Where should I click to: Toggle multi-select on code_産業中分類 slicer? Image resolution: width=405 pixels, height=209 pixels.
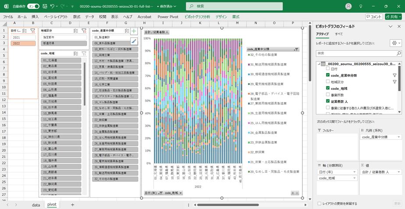pos(127,31)
